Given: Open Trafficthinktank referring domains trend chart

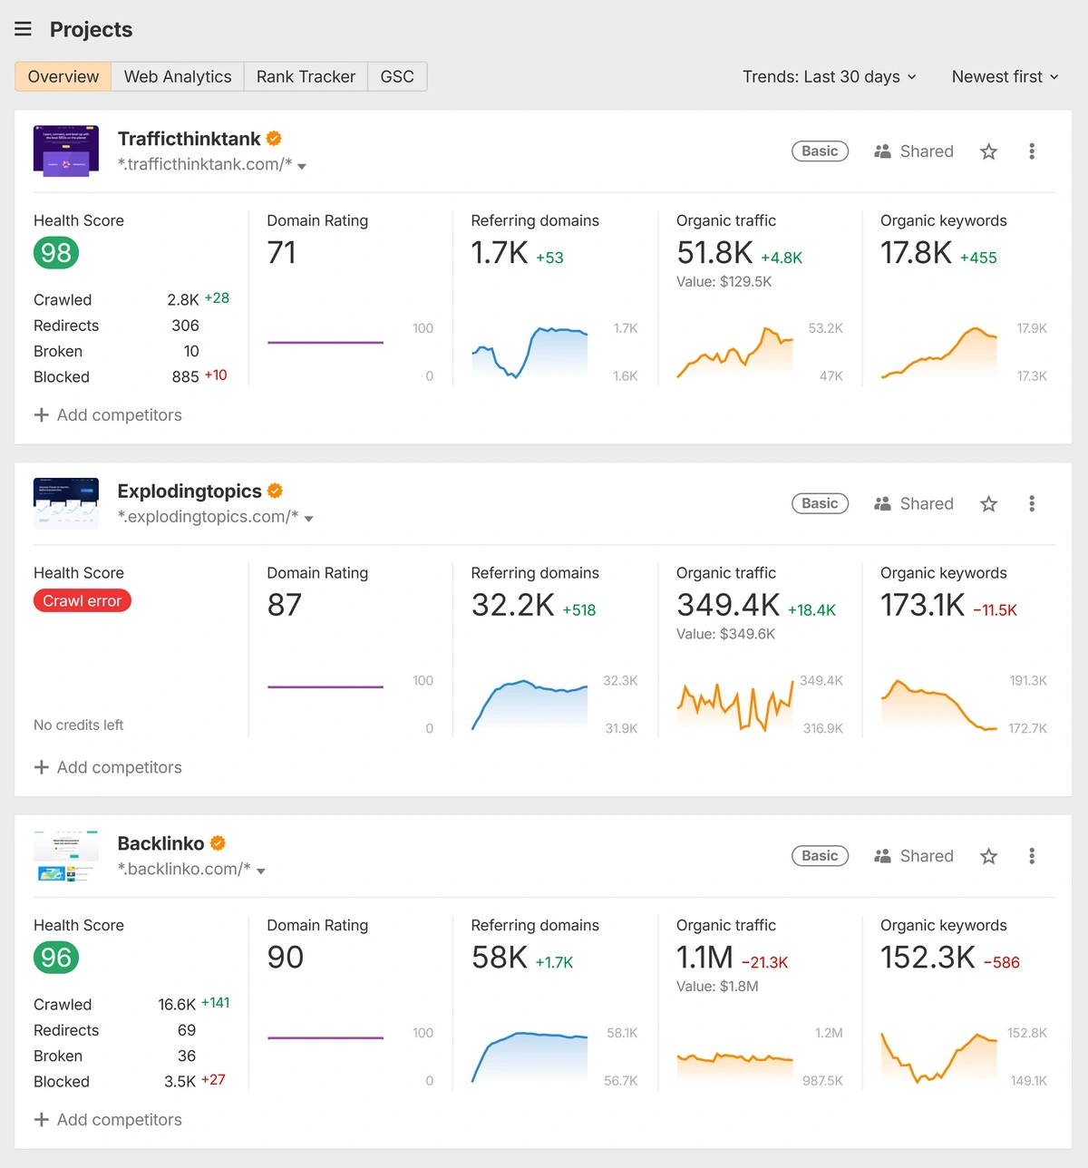Looking at the screenshot, I should click(x=529, y=352).
